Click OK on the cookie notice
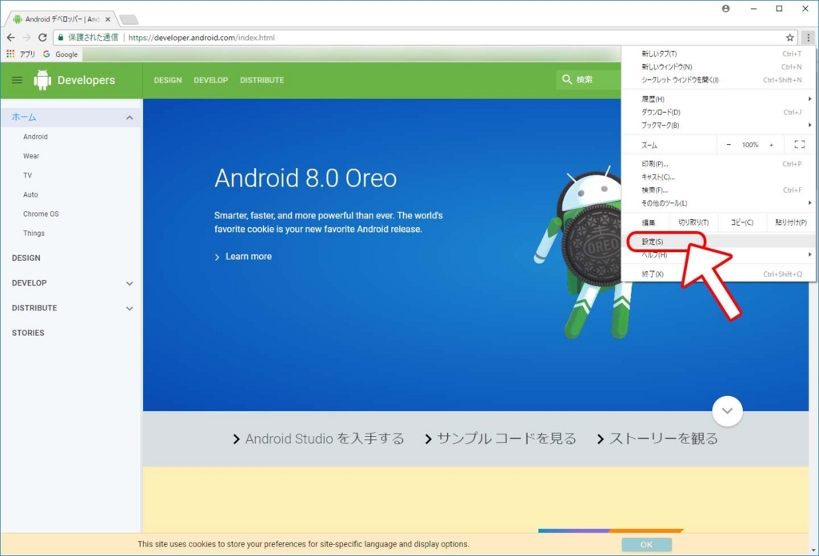The height and width of the screenshot is (556, 819). pyautogui.click(x=646, y=545)
